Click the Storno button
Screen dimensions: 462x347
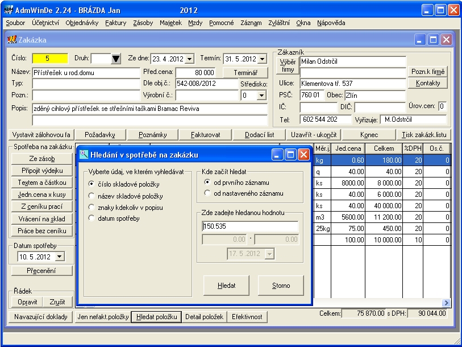coord(281,286)
